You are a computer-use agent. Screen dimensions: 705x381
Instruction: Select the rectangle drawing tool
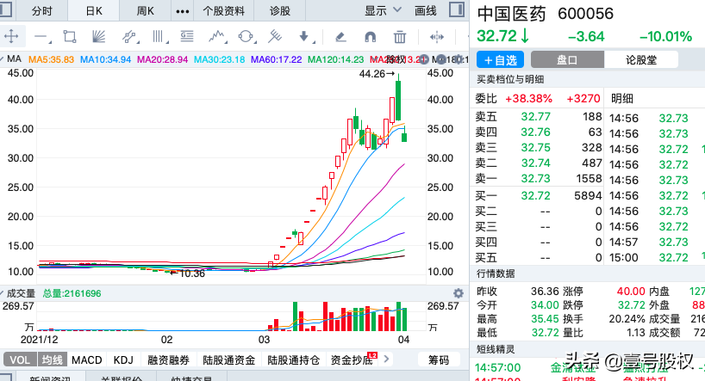point(69,36)
